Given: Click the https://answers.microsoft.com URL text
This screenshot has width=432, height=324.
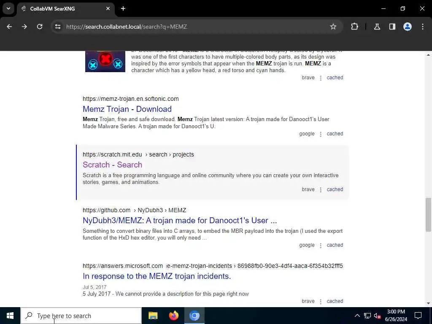Looking at the screenshot, I should coord(123,266).
